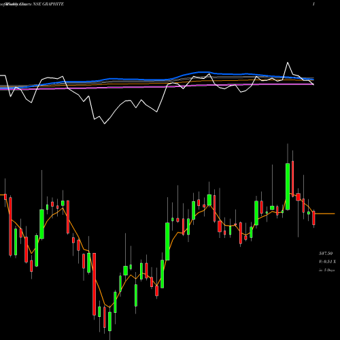
Task: Click the 'in 5 Days' label
Action: [326, 270]
